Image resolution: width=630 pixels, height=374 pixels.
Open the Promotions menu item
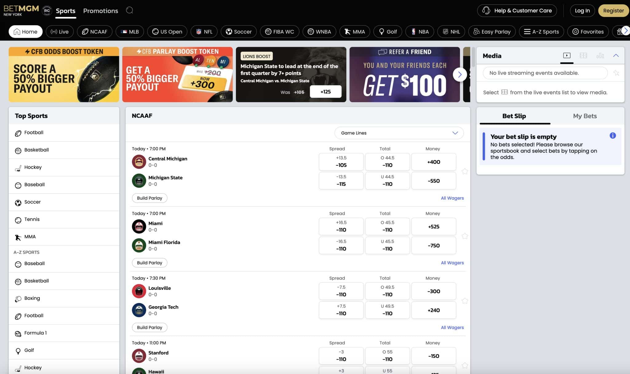tap(100, 10)
